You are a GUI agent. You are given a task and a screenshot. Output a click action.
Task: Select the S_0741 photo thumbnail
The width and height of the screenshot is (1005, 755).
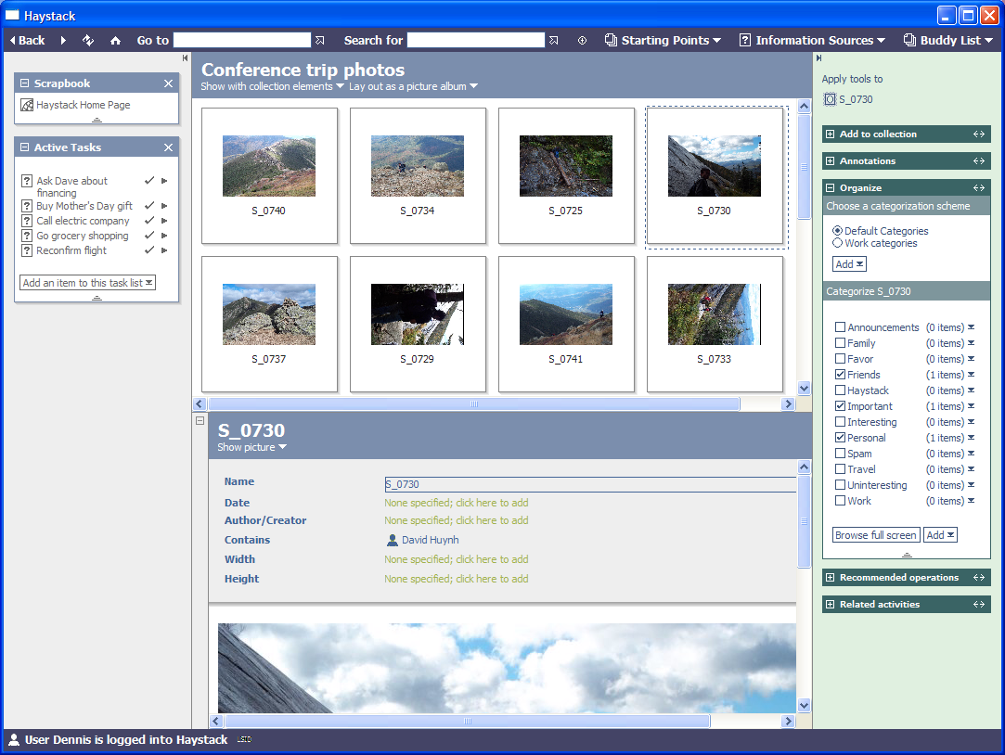pos(566,314)
